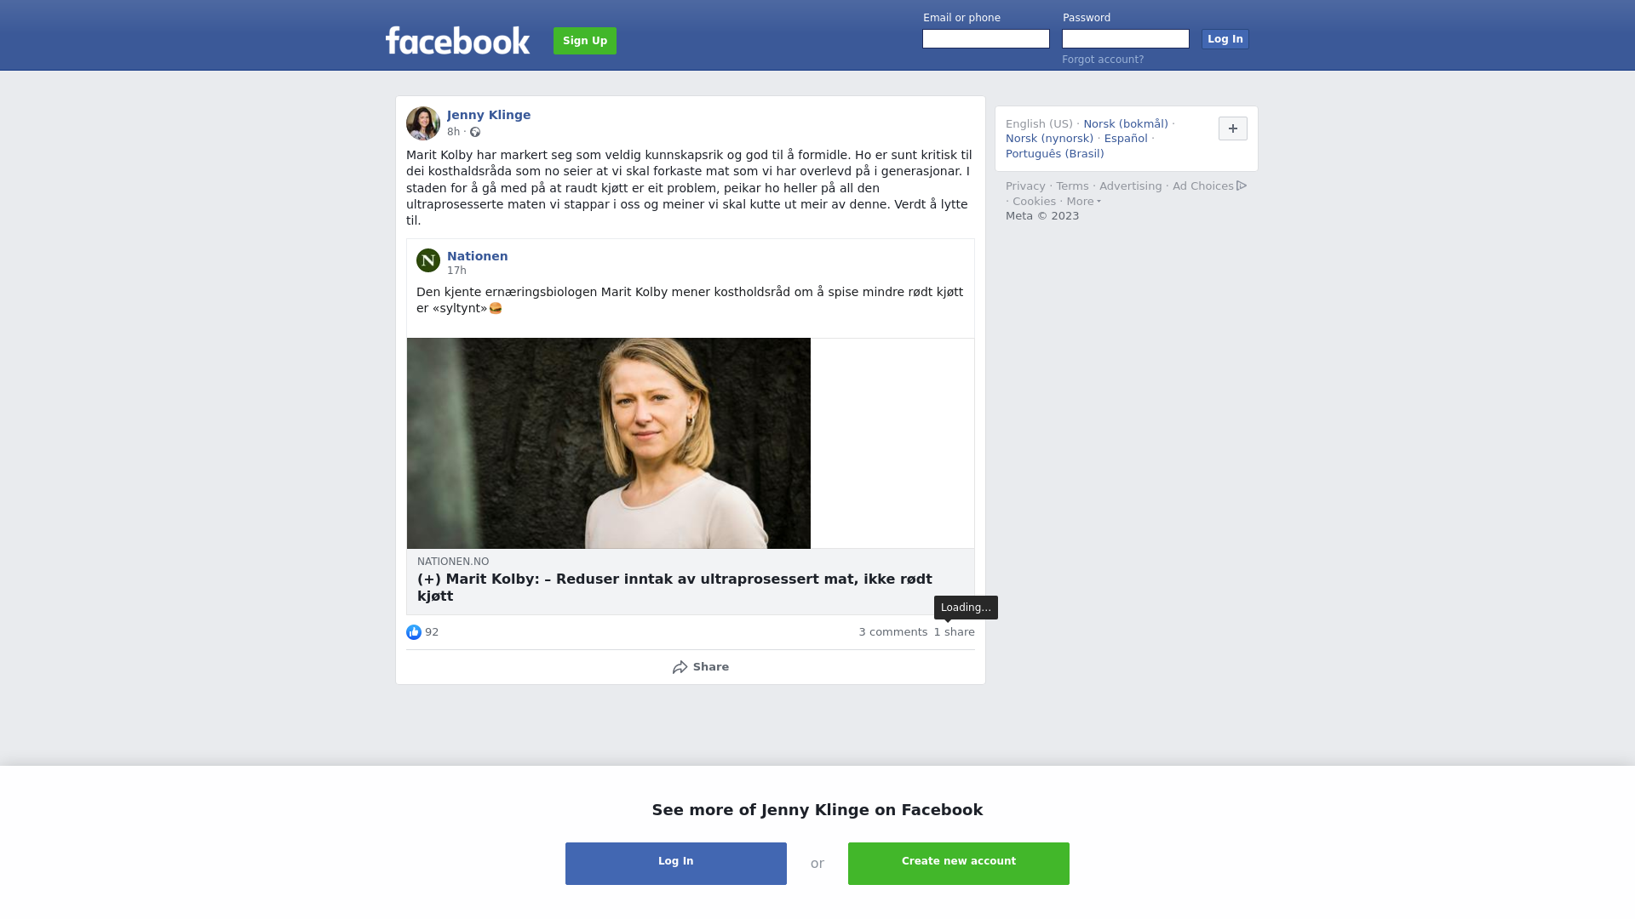
Task: Open the Forgot account link
Action: click(1103, 60)
